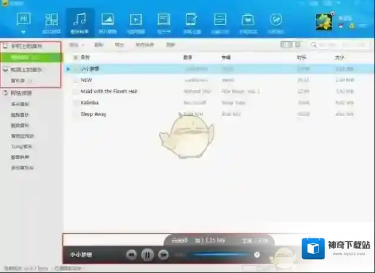Open the e-book icon in top toolbar
Image resolution: width=375 pixels, height=273 pixels.
coord(163,23)
